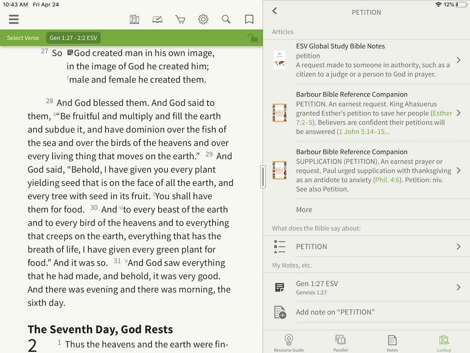Tap the 10:43 AM clock
This screenshot has height=353, width=470.
[x=15, y=4]
